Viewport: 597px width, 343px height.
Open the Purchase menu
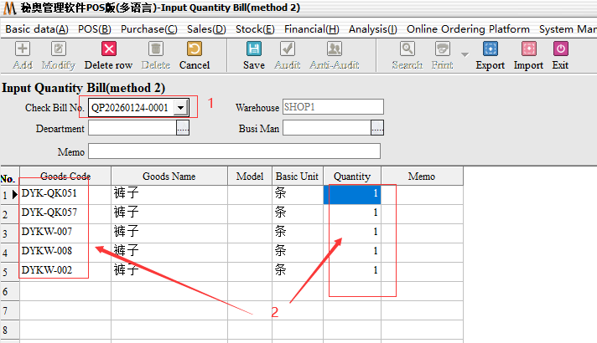(x=148, y=28)
